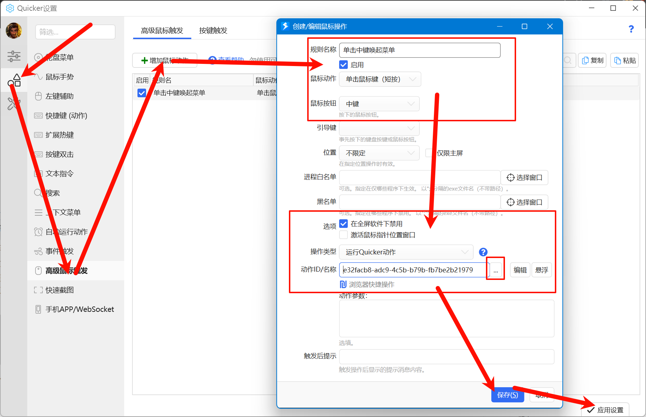The image size is (646, 417).
Task: Click 应用设置 button
Action: [605, 410]
